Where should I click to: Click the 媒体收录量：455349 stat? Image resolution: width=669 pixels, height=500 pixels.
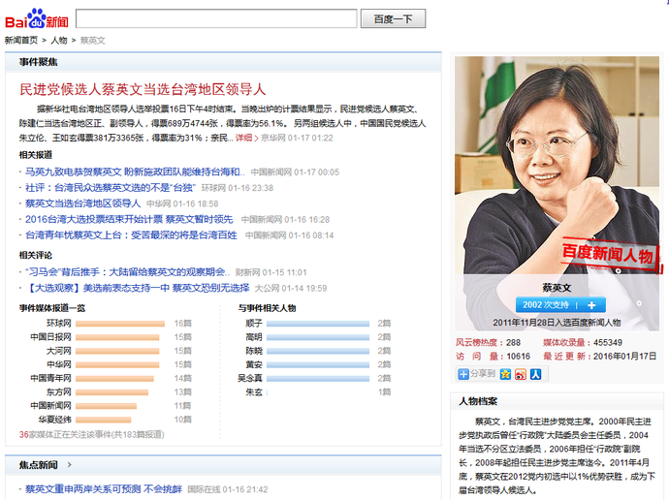tap(583, 342)
